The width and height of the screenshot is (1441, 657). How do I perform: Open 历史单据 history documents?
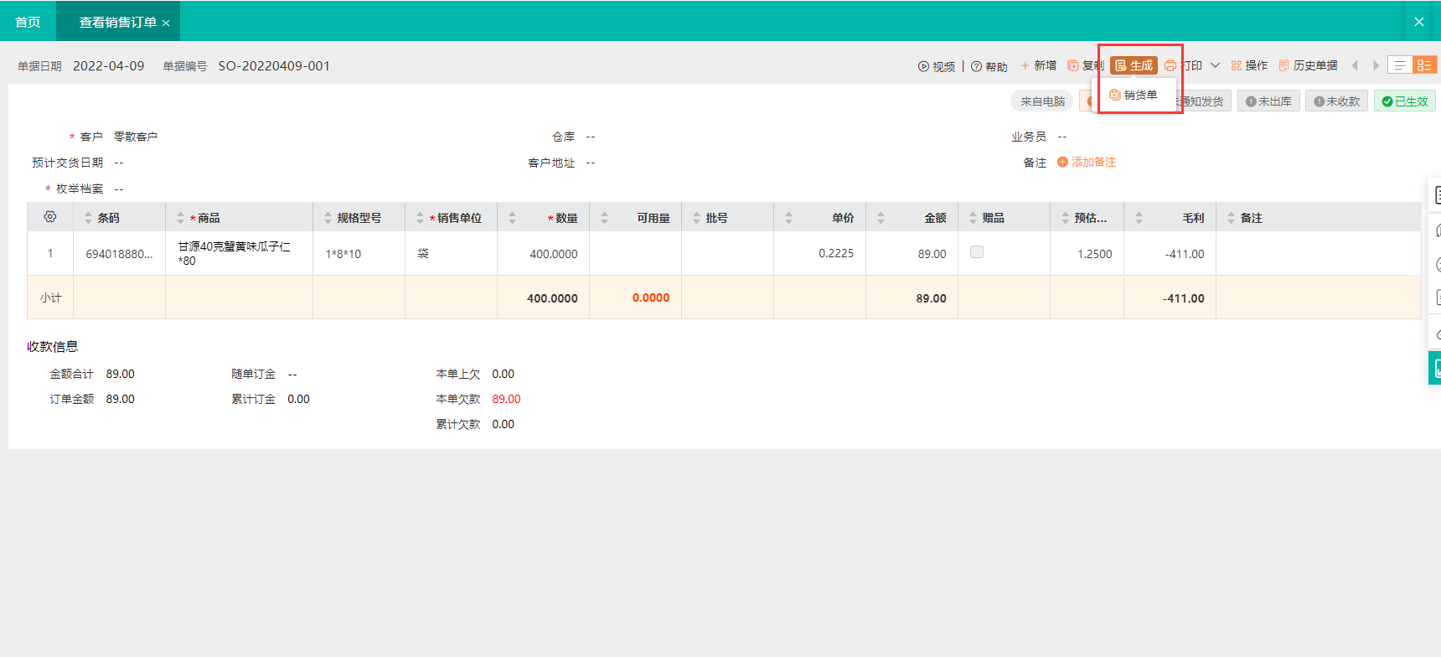pyautogui.click(x=1308, y=65)
